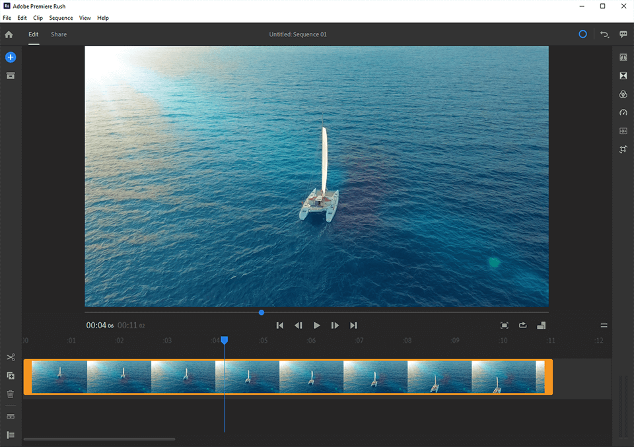Click the preview scrubber blue handle
634x447 pixels.
click(262, 312)
